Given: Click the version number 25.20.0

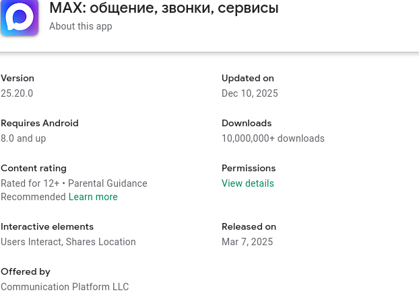Looking at the screenshot, I should (x=17, y=93).
